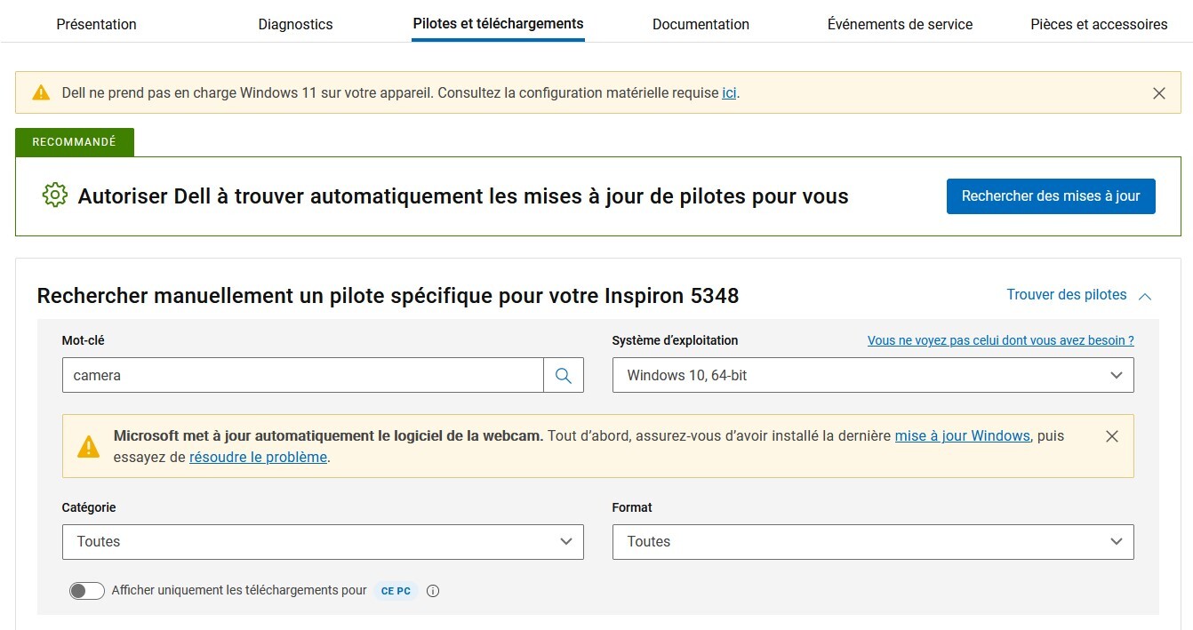Open the Système d'exploitation dropdown
The width and height of the screenshot is (1193, 630).
click(872, 375)
